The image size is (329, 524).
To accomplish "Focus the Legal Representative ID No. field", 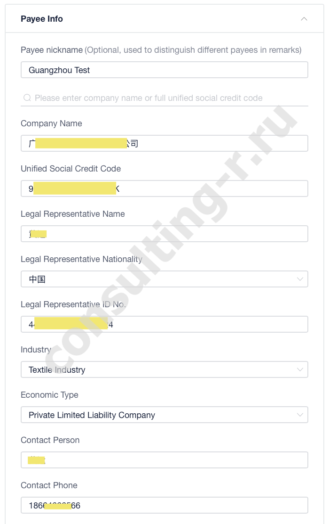I will click(x=164, y=324).
